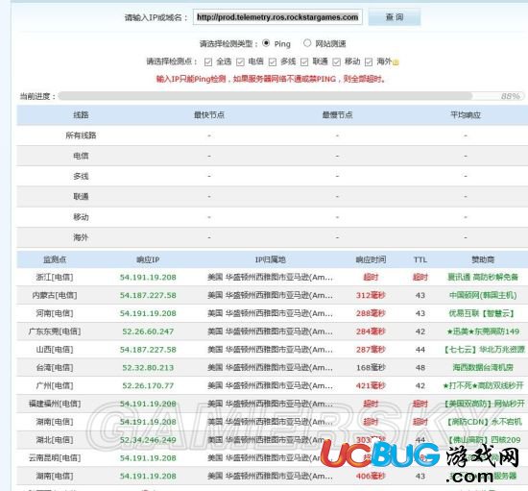This screenshot has height=491, width=528.
Task: Open sponsor link ★迅美★东莞高防149
Action: pos(483,331)
